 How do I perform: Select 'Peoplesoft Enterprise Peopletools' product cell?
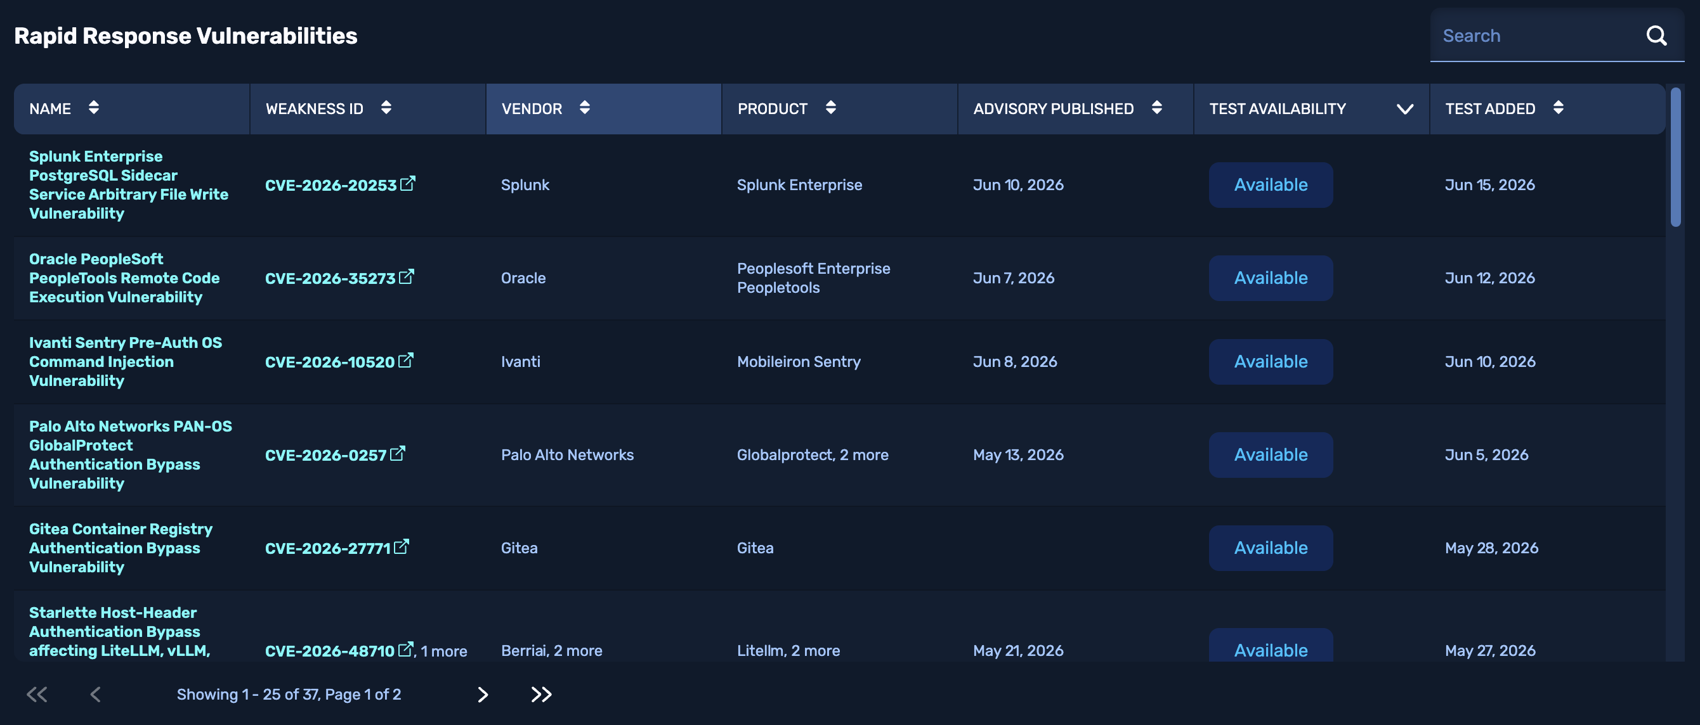click(x=813, y=278)
